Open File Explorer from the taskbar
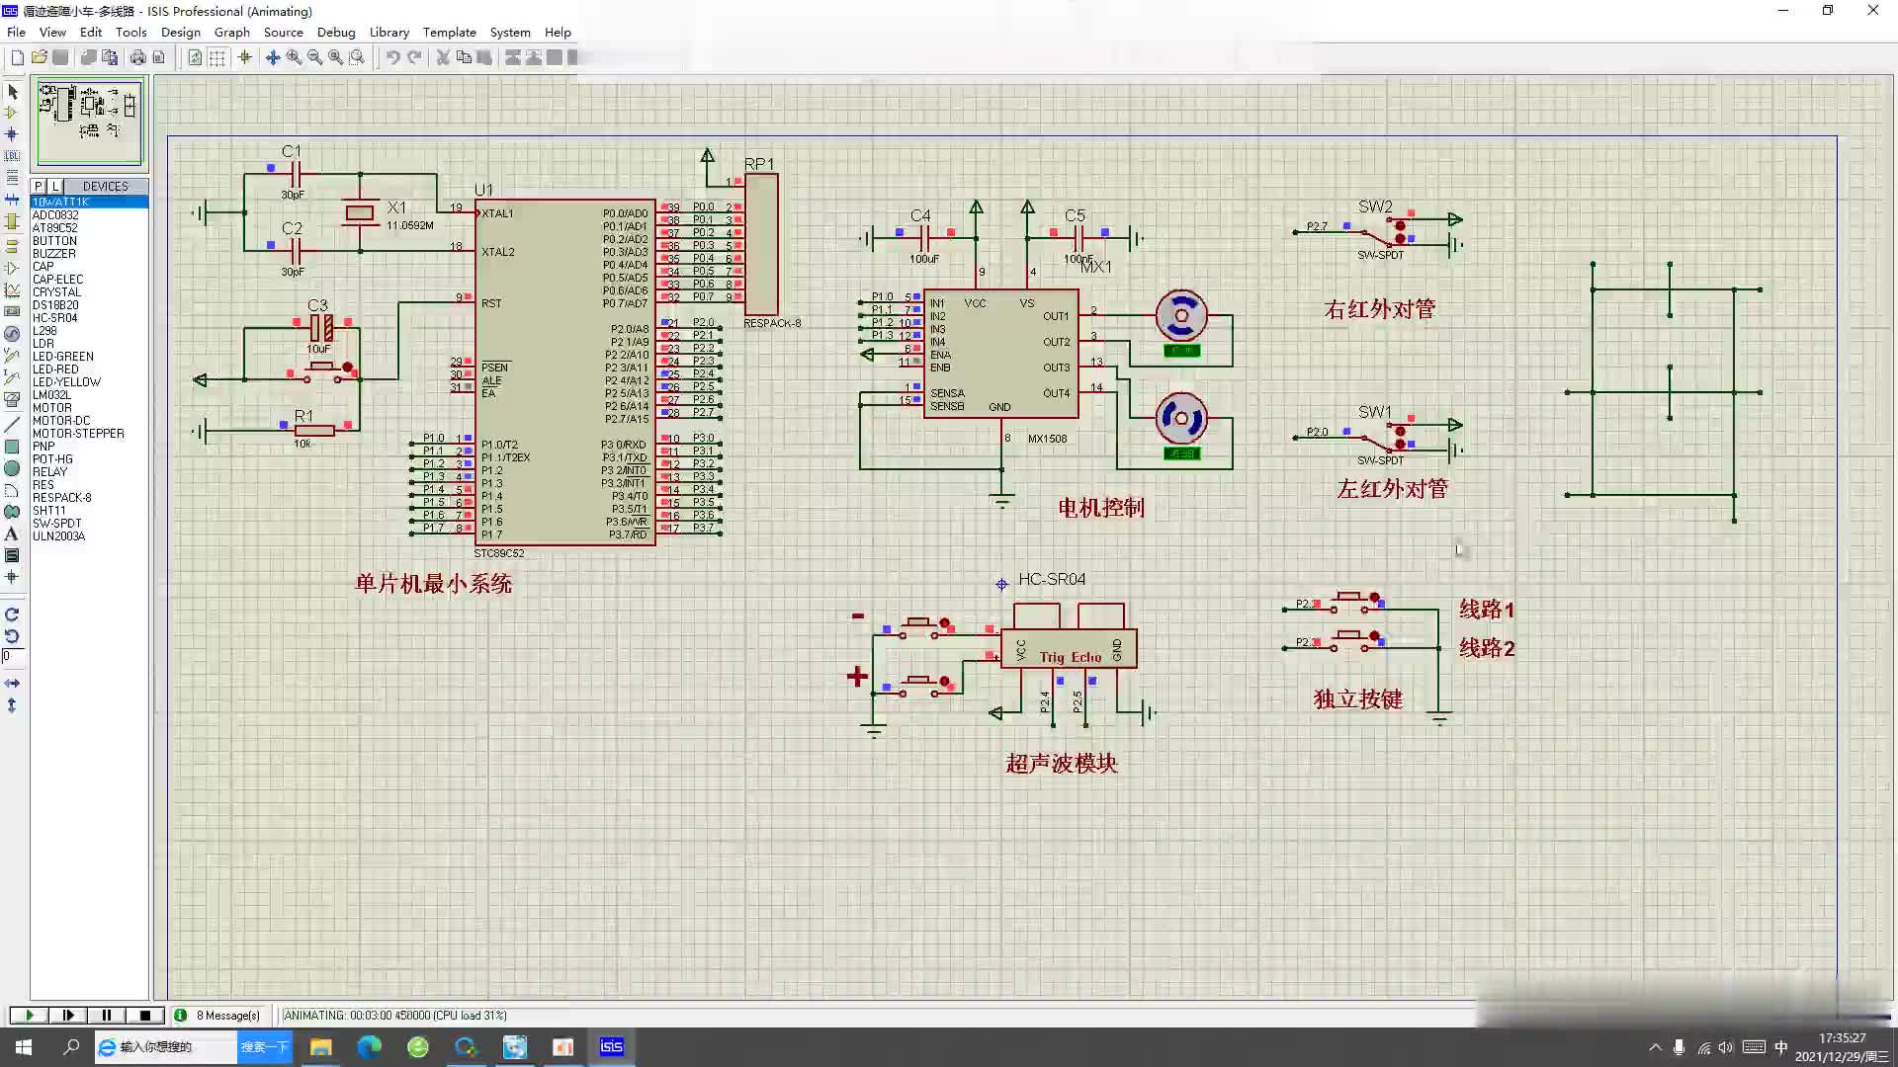The width and height of the screenshot is (1898, 1067). click(321, 1047)
